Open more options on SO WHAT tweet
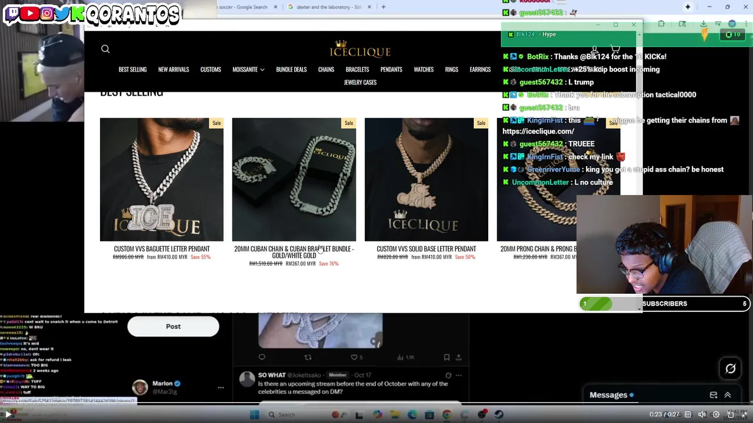The width and height of the screenshot is (753, 423). [458, 375]
